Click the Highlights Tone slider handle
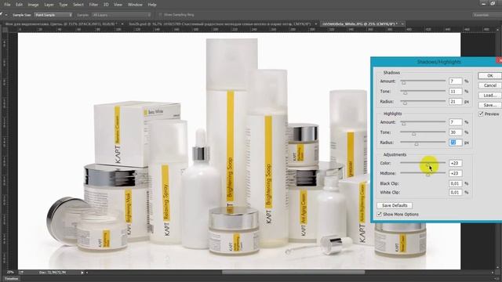This screenshot has height=282, width=502. [x=414, y=134]
